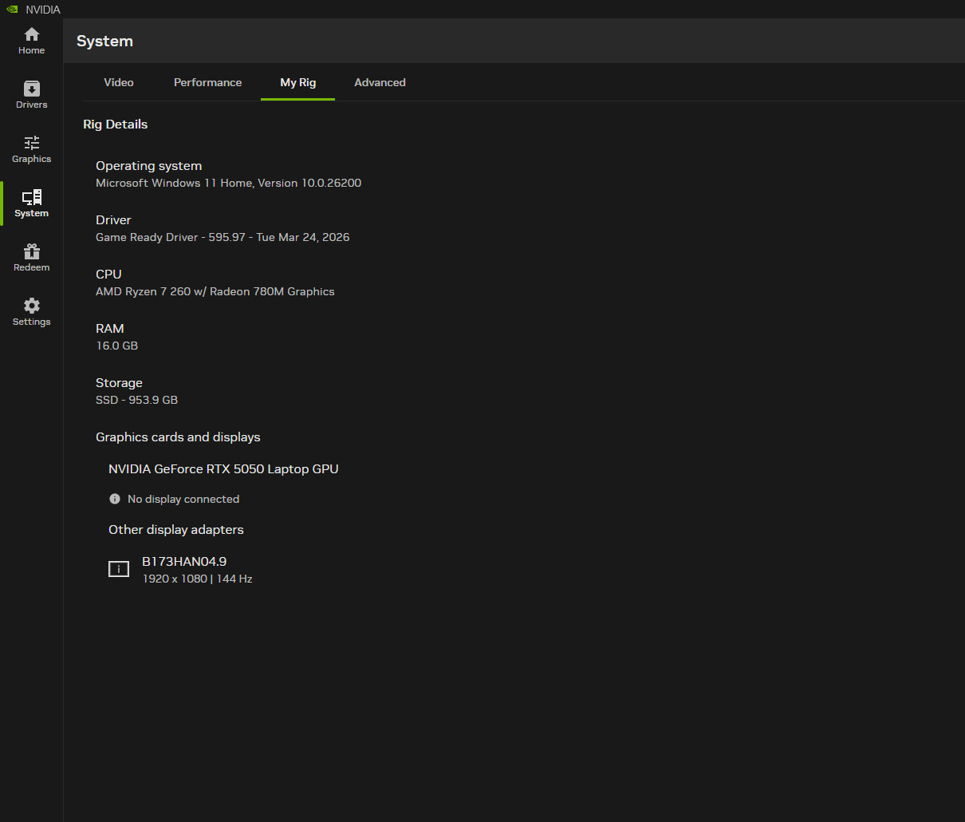This screenshot has height=822, width=965.
Task: Open the Redeem section in the sidebar
Action: (32, 258)
